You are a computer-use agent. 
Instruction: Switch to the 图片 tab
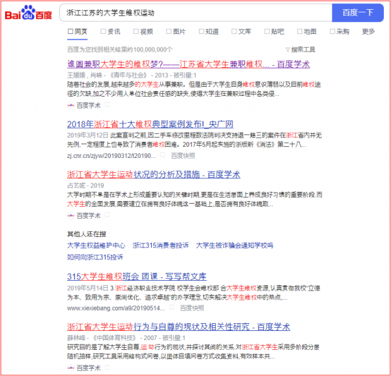pos(176,32)
